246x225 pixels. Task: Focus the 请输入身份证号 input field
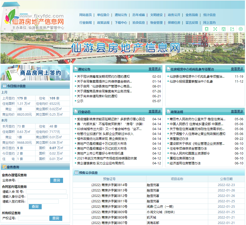(x=47, y=197)
